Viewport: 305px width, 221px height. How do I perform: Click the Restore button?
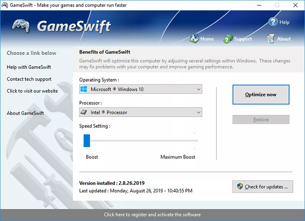261,120
